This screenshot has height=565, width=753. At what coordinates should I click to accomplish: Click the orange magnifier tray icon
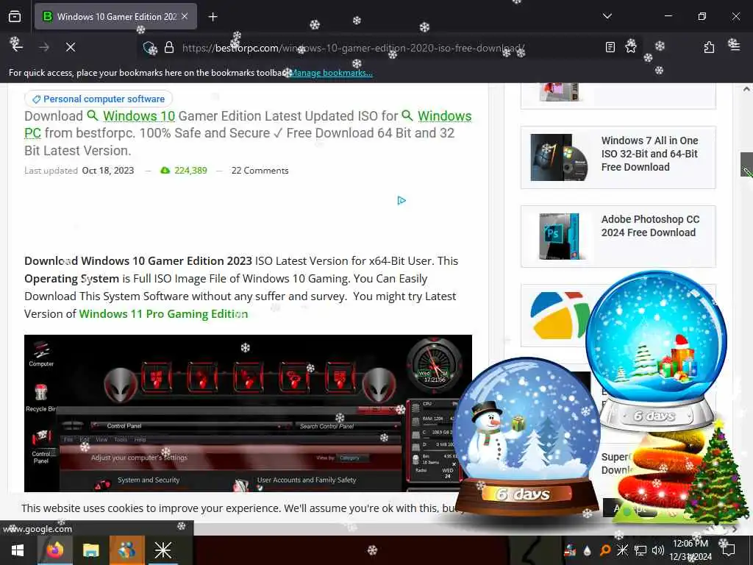point(605,550)
